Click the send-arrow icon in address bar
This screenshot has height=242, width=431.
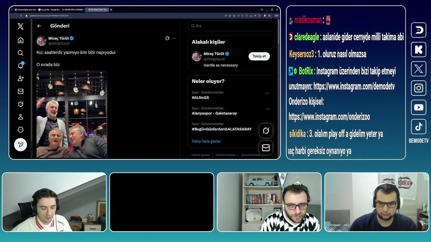[x=242, y=15]
